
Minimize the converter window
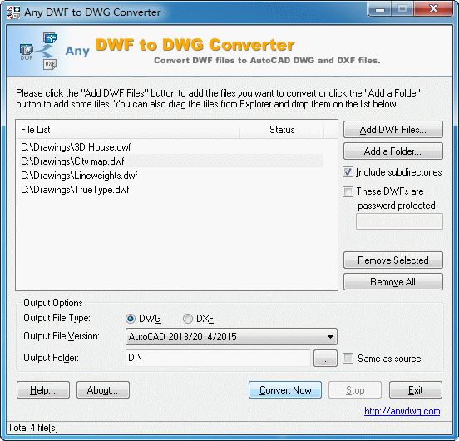(x=380, y=9)
